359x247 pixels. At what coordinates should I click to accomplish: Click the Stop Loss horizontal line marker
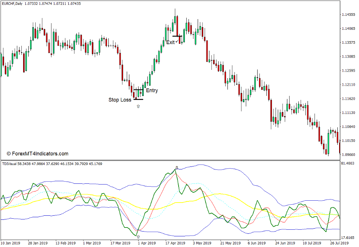click(x=137, y=99)
